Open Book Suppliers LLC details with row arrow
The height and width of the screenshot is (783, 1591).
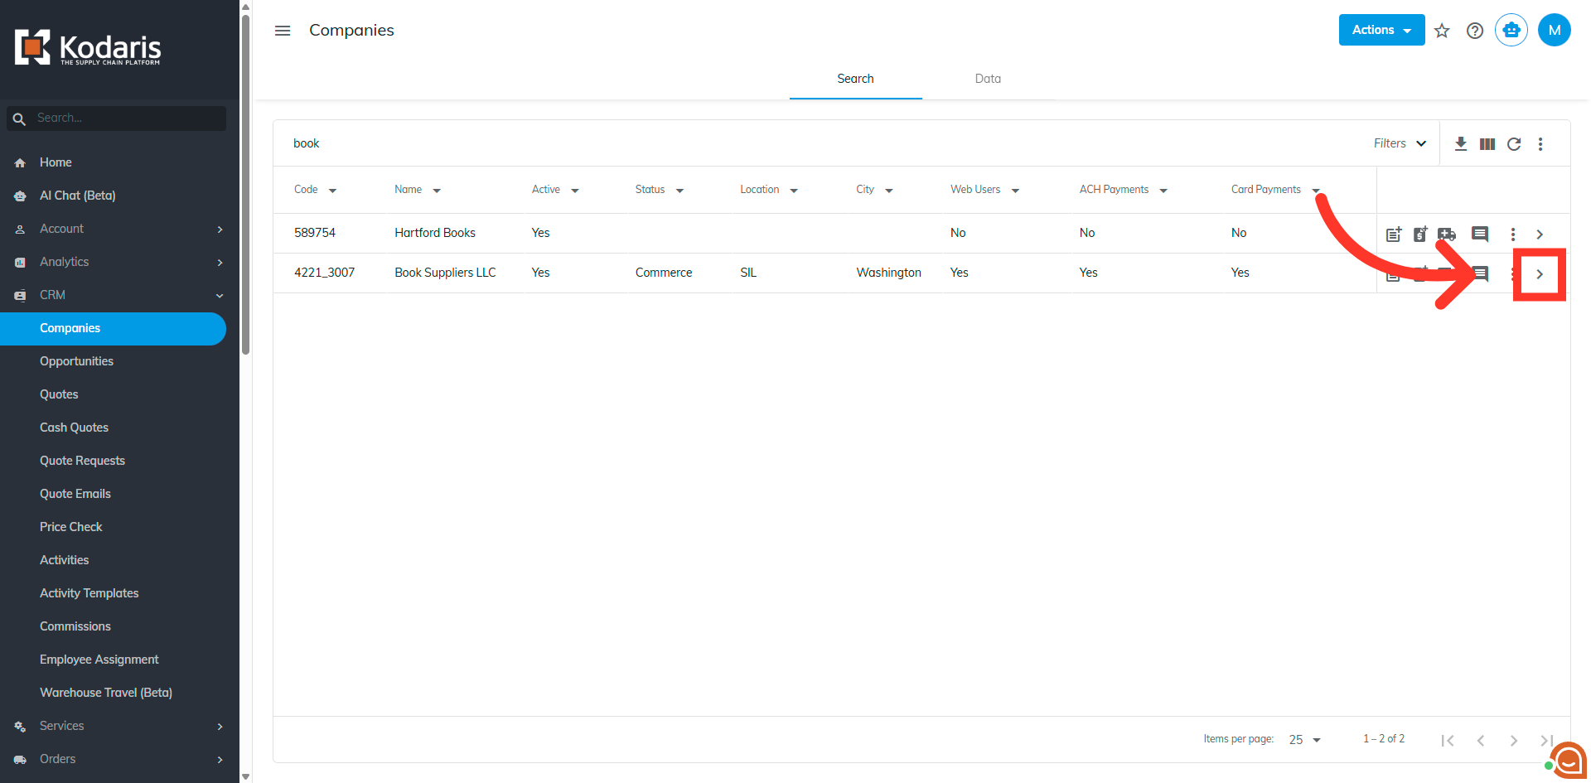coord(1540,274)
